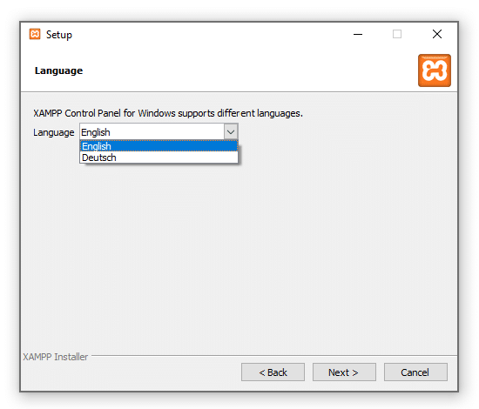479x409 pixels.
Task: Click the 'Setup' window title text
Action: click(x=59, y=35)
